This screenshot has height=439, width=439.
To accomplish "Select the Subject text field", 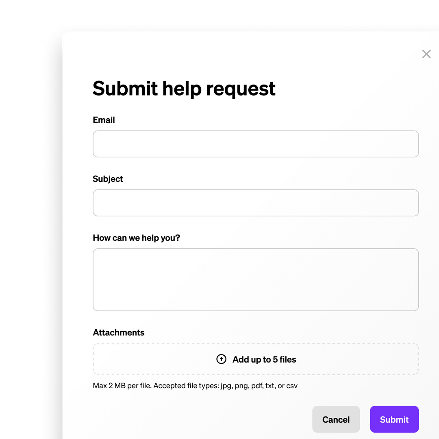I will [256, 202].
